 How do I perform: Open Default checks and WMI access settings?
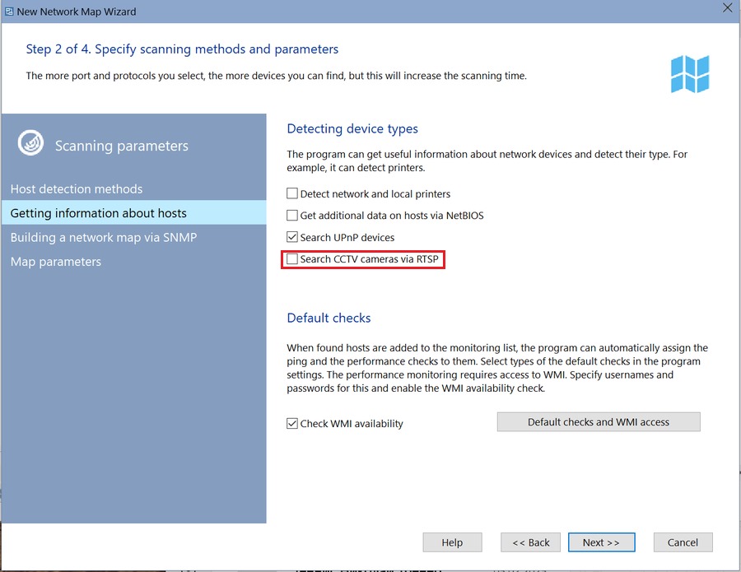click(x=598, y=421)
